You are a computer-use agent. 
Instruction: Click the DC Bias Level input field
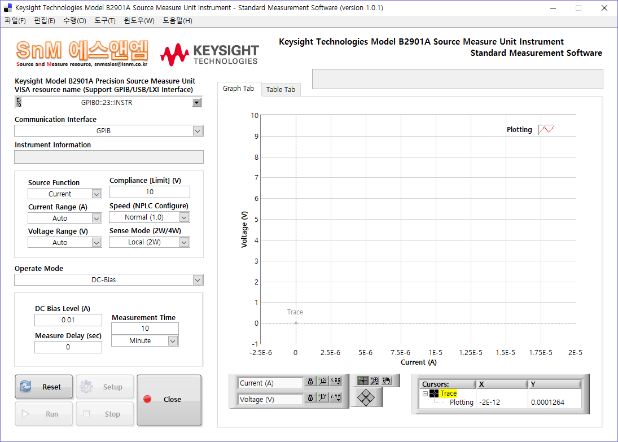(68, 320)
